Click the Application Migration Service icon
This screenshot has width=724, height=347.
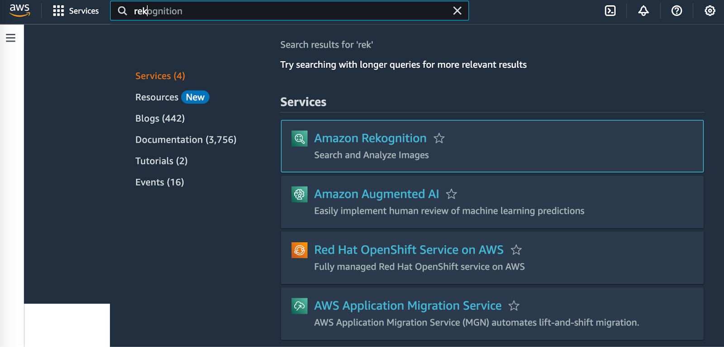(x=299, y=306)
